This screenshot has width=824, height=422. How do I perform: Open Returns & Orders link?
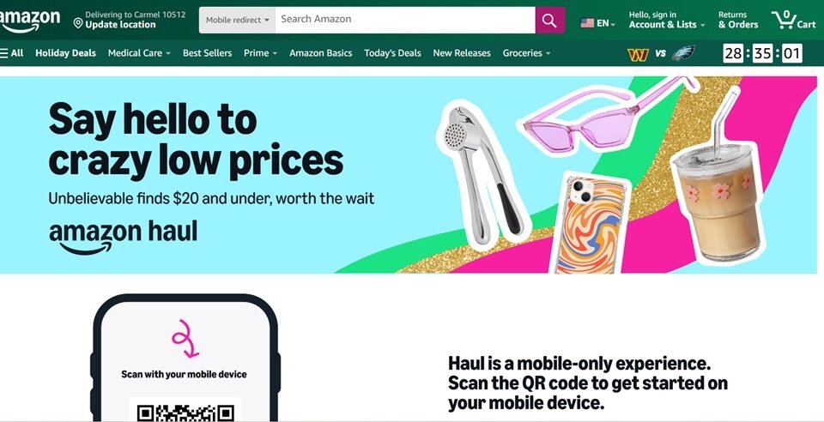click(738, 20)
